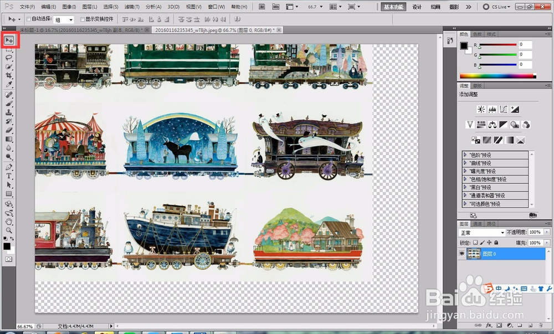Select the Rectangle shape tool

(9, 194)
